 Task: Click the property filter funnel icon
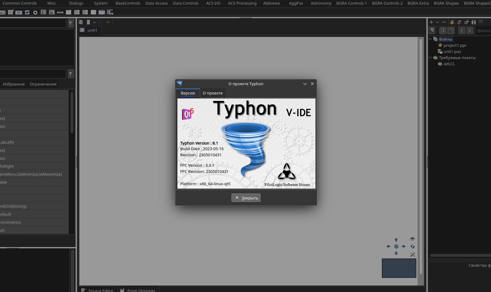(70, 74)
